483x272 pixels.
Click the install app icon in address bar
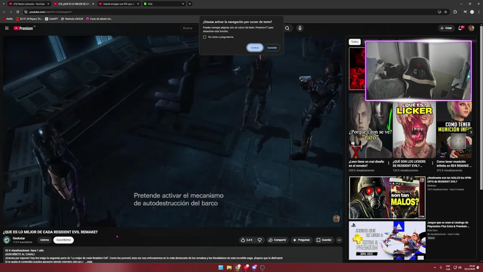(x=439, y=12)
